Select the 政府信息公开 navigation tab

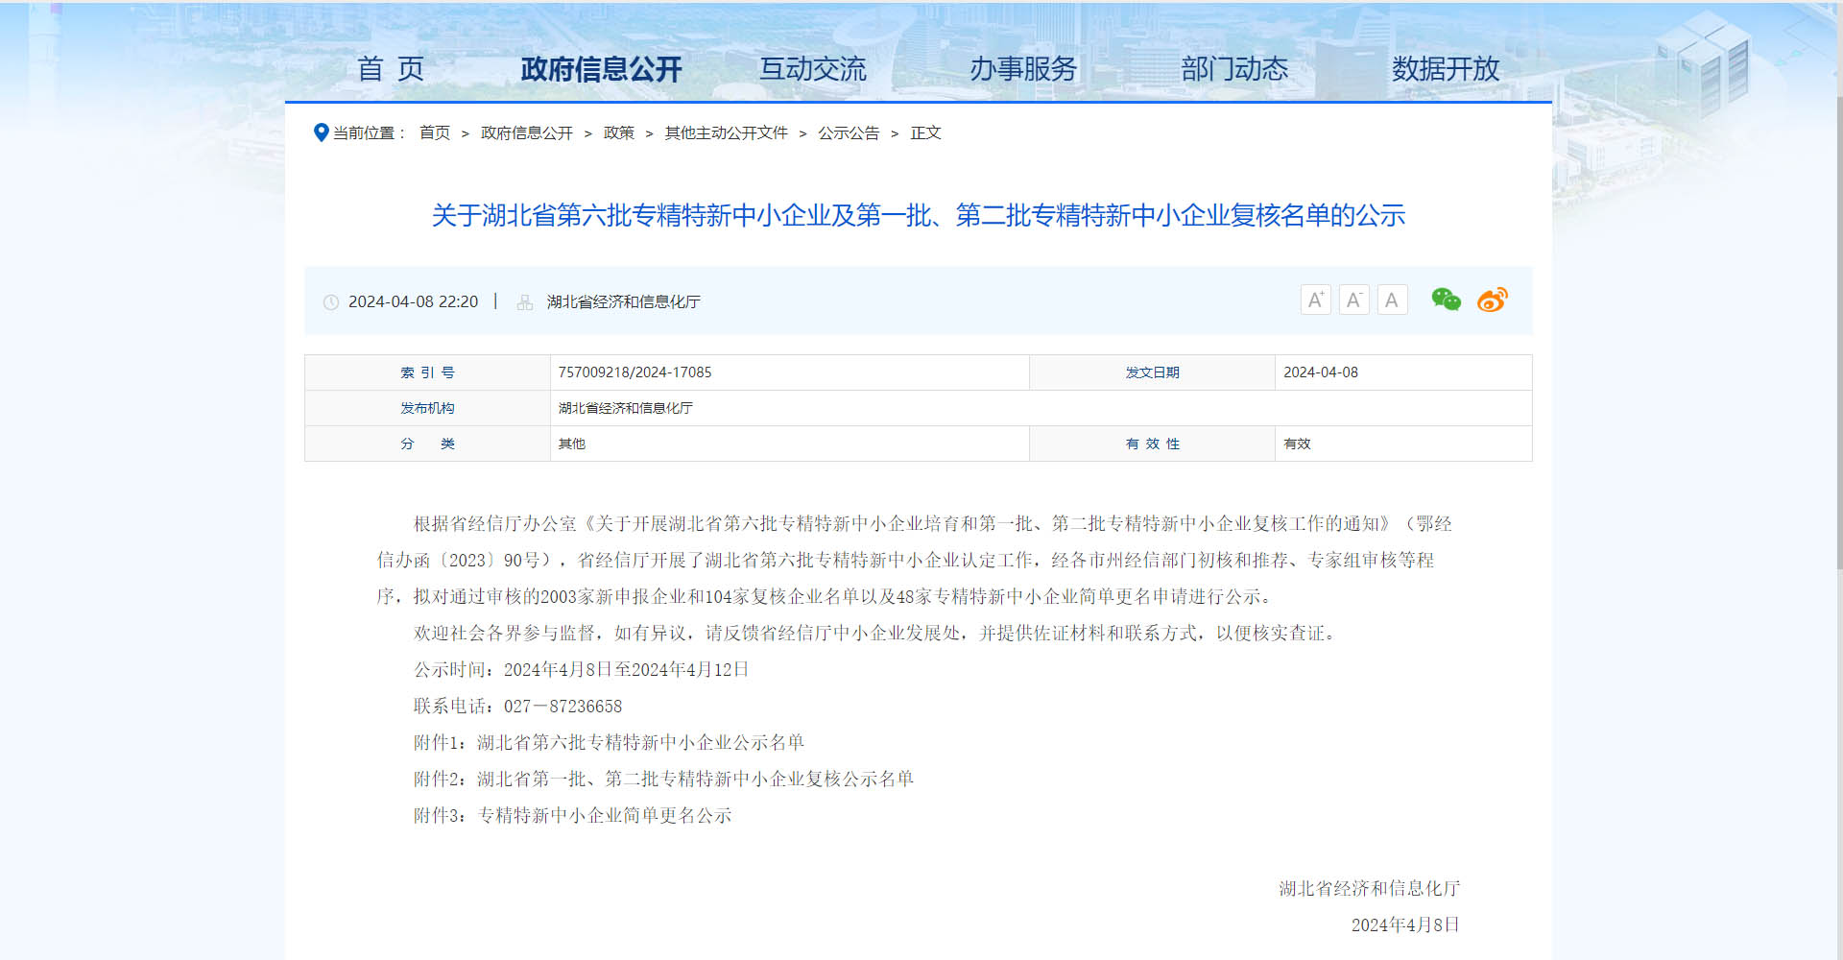(601, 69)
